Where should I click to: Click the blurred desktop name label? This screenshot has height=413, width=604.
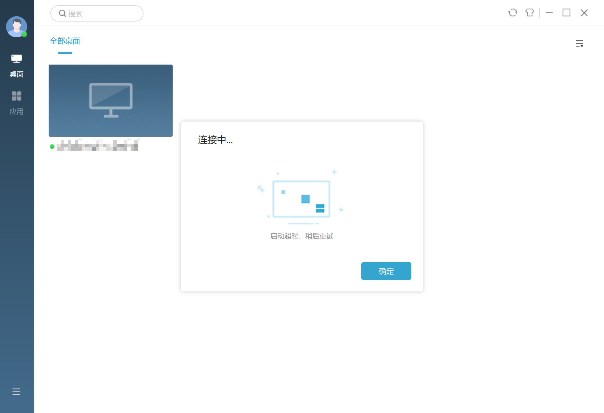(97, 145)
